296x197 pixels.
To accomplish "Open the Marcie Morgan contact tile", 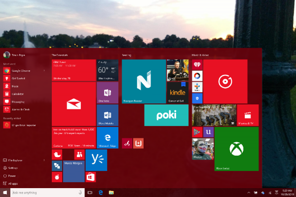I will 74,171.
